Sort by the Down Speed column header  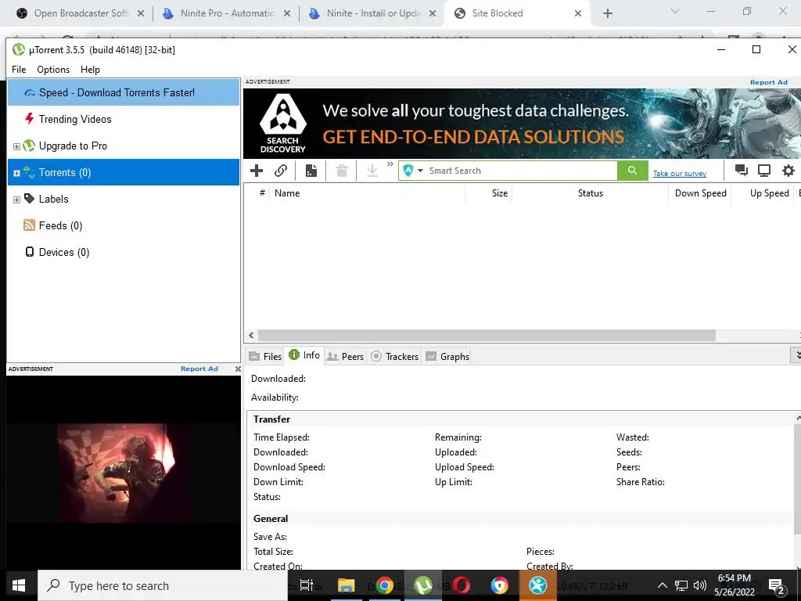700,193
